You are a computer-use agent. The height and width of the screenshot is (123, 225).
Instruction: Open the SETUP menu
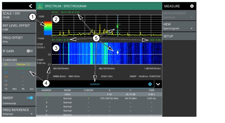179,36
